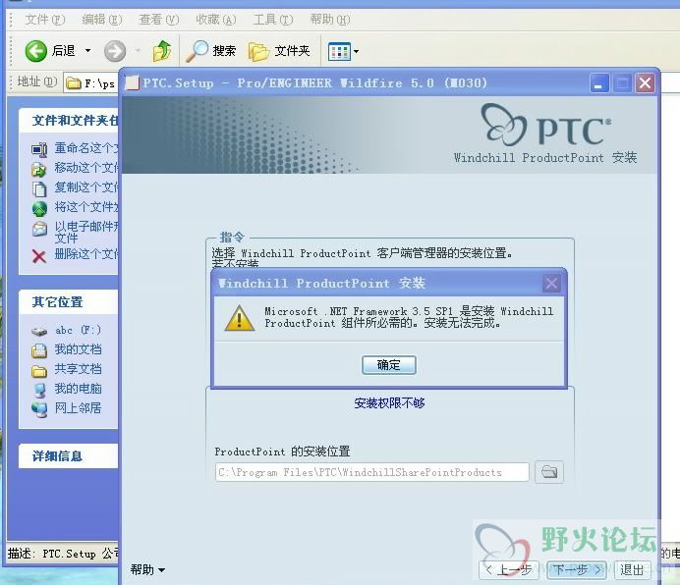Expand the 详细信息 panel header

69,455
